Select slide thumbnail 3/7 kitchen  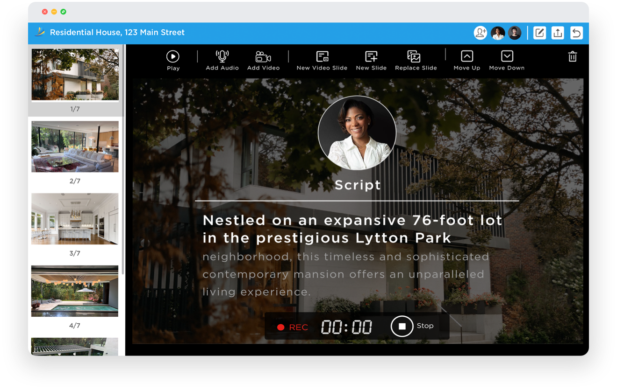tap(75, 219)
